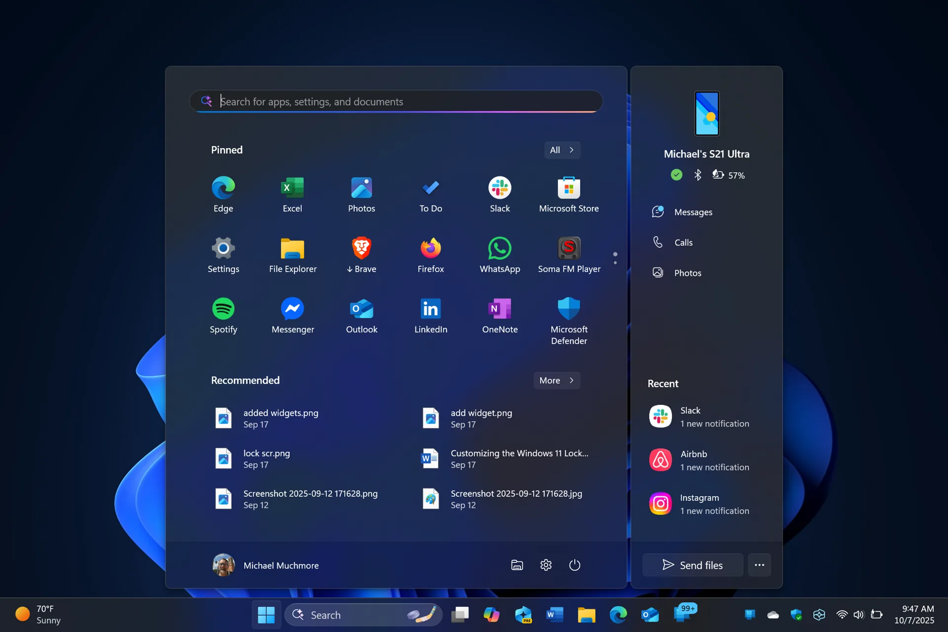Select Photos in the Phone Link sidebar
Viewport: 948px width, 632px height.
click(x=687, y=273)
